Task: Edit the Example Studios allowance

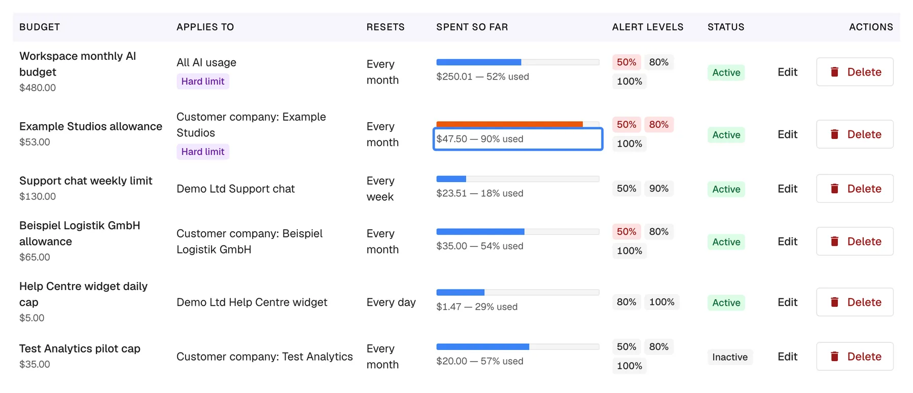Action: tap(787, 134)
